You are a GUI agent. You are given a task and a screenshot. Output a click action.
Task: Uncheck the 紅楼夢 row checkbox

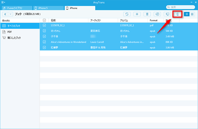44,47
